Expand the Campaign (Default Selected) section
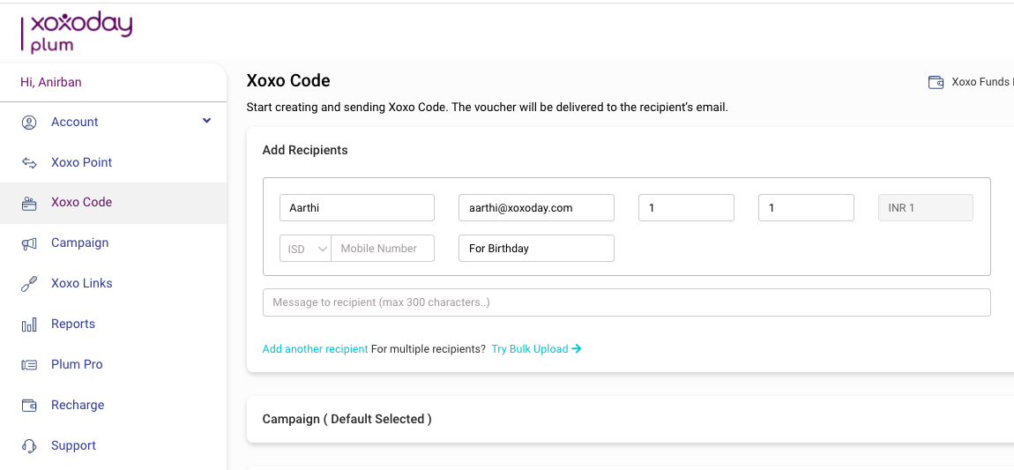 pos(630,419)
